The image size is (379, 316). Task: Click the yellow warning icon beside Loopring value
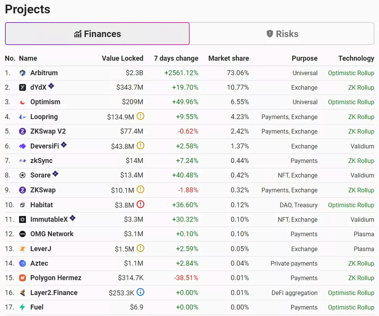[140, 116]
